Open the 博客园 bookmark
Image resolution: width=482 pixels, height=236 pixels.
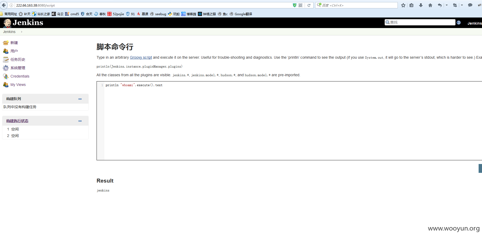click(189, 14)
